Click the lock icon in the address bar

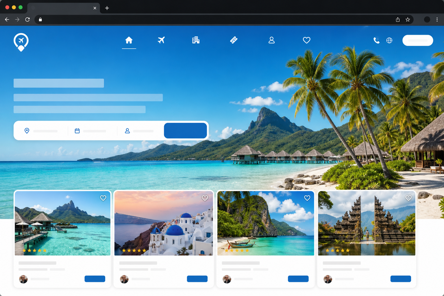click(40, 19)
